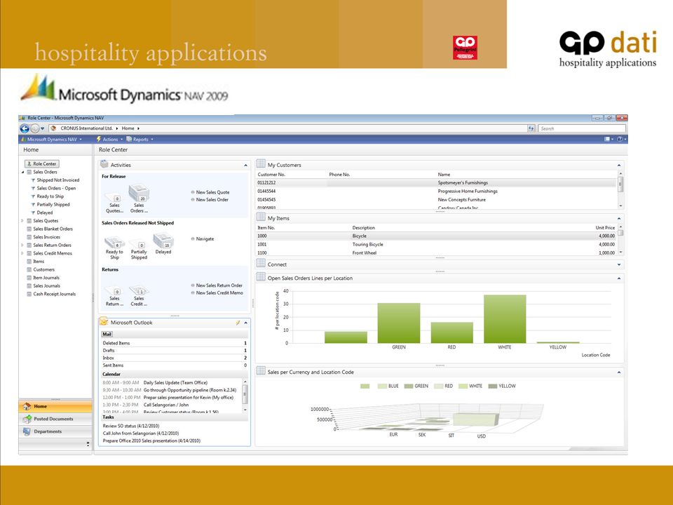Open the Help question mark icon
The image size is (673, 505).
[620, 139]
